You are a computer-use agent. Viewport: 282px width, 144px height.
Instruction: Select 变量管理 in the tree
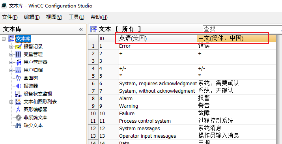pyautogui.click(x=33, y=54)
